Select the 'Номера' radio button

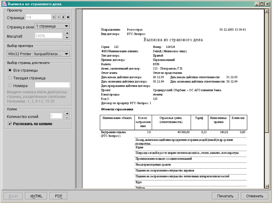pos(10,86)
